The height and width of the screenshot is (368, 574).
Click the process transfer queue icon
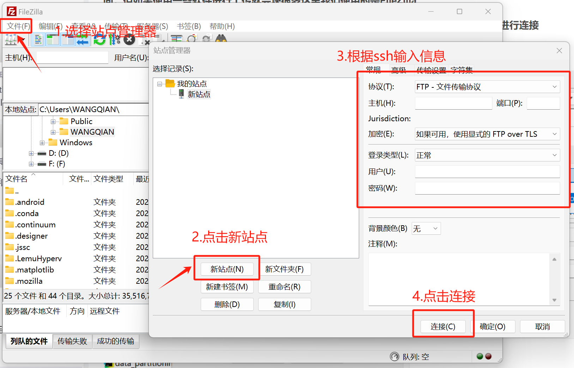[x=114, y=40]
